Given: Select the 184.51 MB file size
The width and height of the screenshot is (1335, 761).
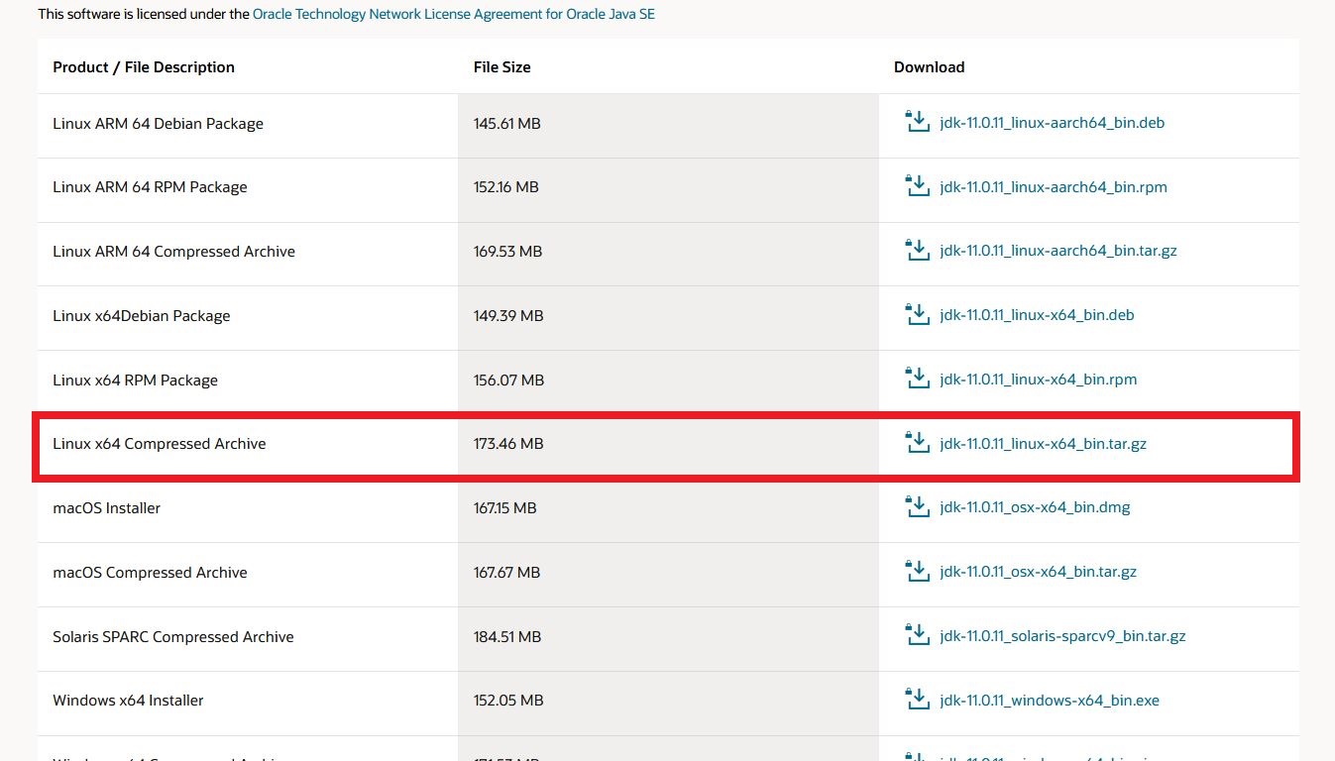Looking at the screenshot, I should point(507,637).
